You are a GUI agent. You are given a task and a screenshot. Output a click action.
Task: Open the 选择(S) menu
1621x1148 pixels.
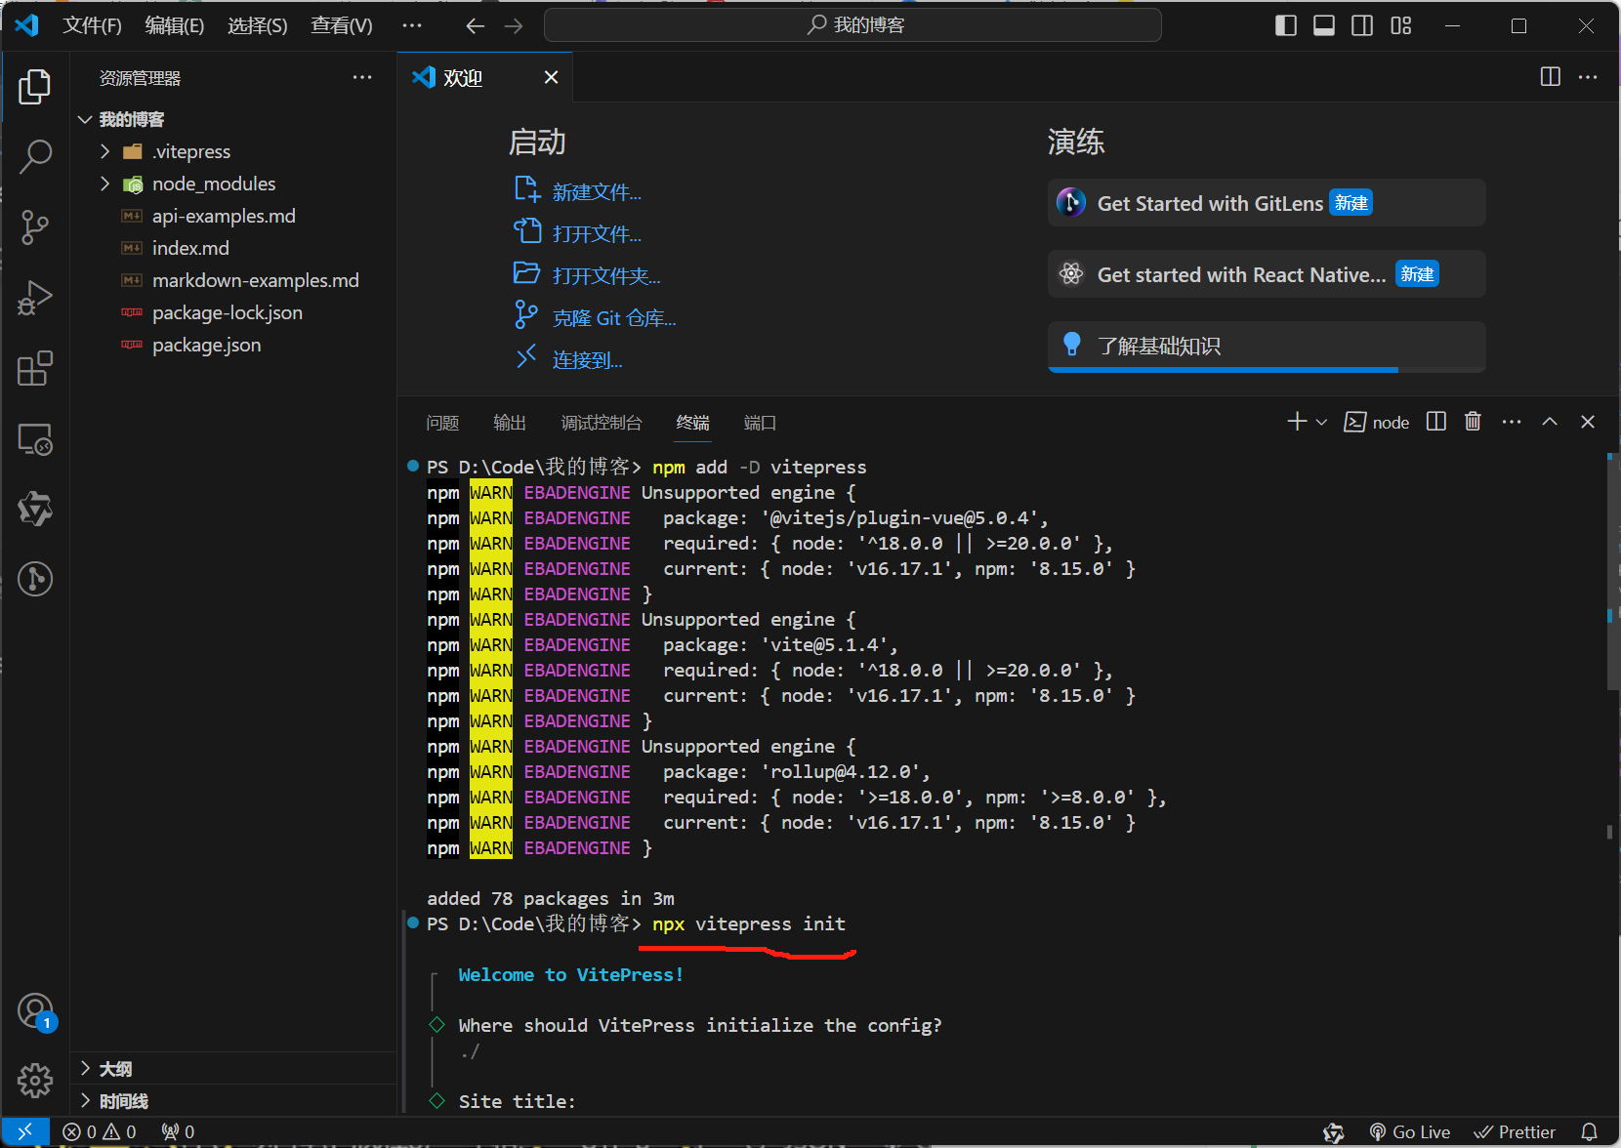coord(258,25)
